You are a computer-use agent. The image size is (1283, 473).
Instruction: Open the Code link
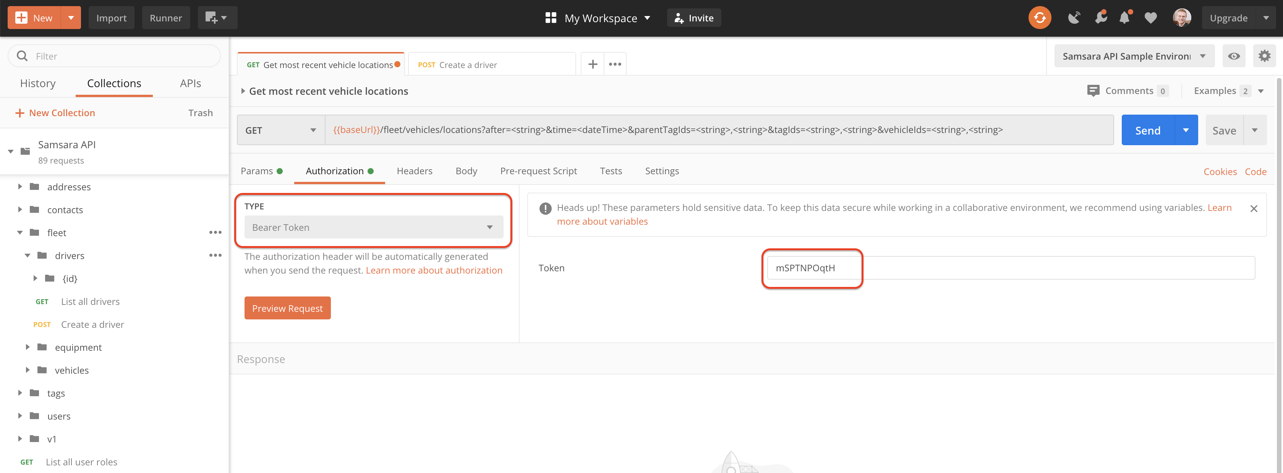point(1255,172)
